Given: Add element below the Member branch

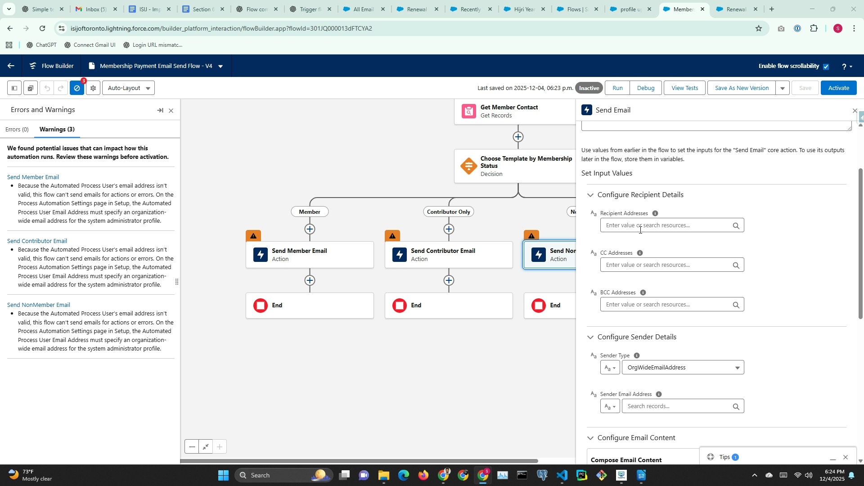Looking at the screenshot, I should [x=310, y=229].
